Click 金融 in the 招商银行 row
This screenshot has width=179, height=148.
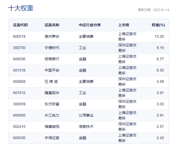82,59
